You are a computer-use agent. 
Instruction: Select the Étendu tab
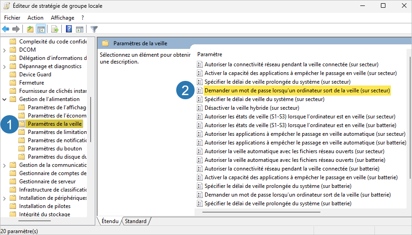[x=110, y=221]
